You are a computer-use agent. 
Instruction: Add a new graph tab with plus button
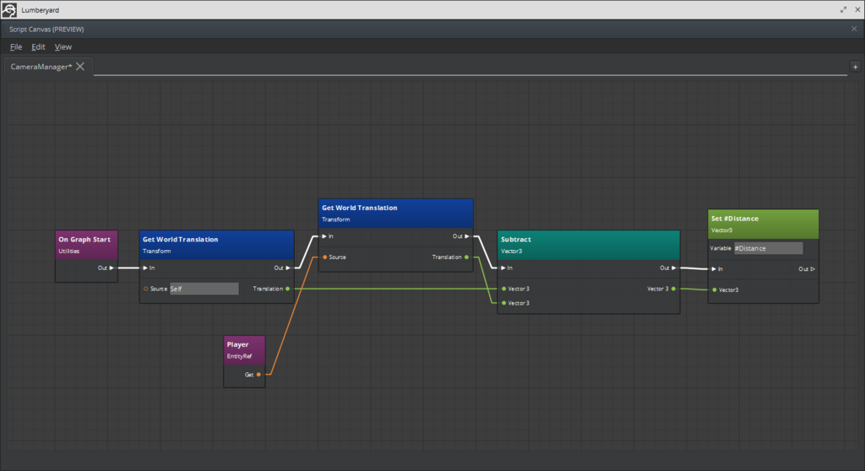(x=855, y=67)
